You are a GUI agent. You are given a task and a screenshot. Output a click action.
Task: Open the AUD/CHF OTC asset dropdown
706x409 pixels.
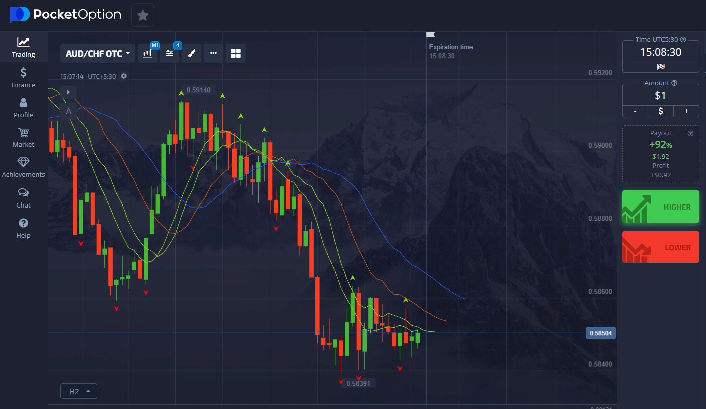click(97, 53)
